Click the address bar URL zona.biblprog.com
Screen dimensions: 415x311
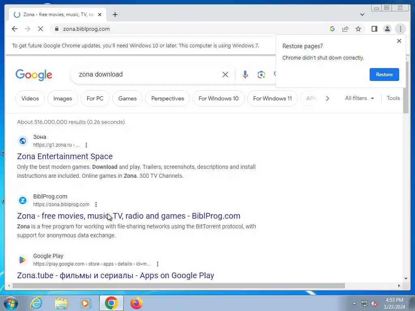[86, 29]
